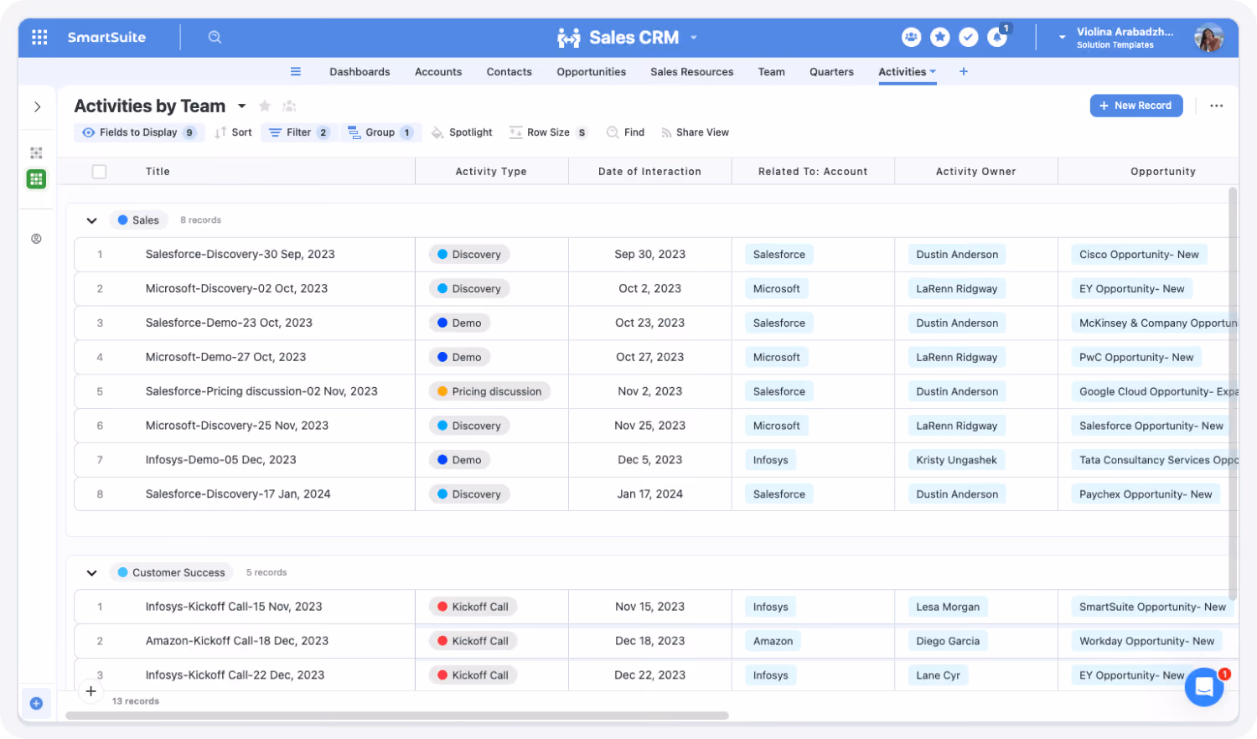This screenshot has height=739, width=1257.
Task: Favorite the Activities by Team view star
Action: click(265, 106)
